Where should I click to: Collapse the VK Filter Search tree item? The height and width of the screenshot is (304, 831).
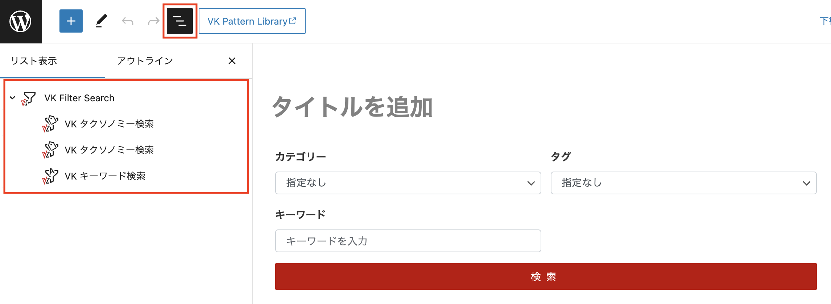tap(12, 98)
